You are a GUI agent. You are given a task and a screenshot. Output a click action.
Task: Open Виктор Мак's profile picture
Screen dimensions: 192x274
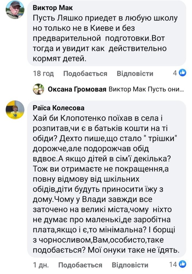click(15, 10)
